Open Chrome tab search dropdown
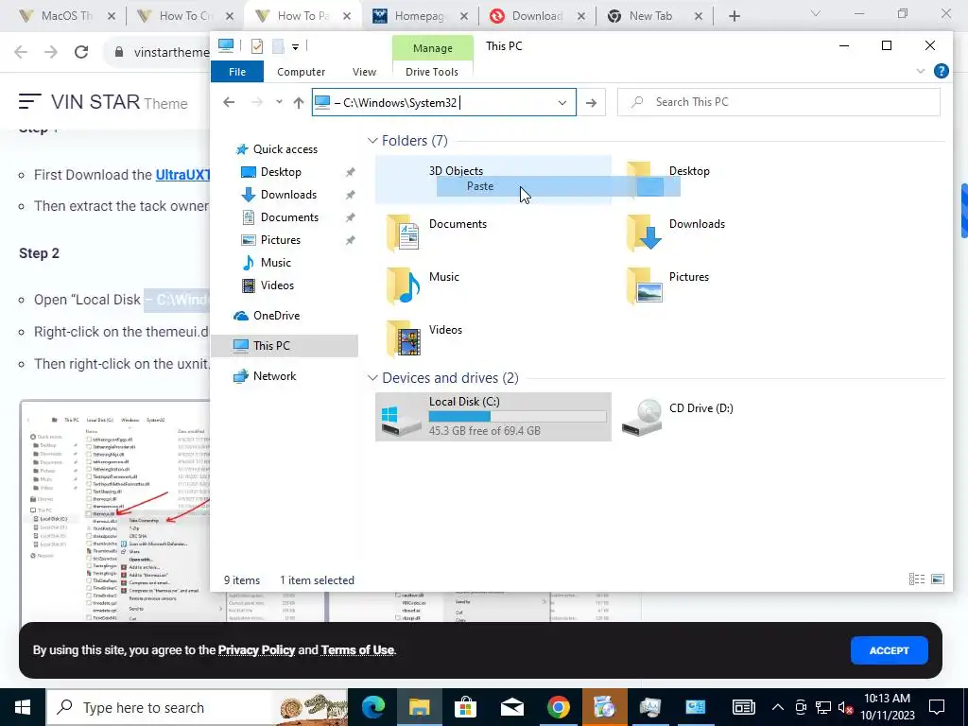 pos(816,13)
